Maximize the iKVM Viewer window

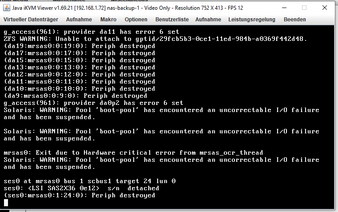click(304, 8)
